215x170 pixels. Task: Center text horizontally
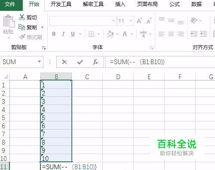pyautogui.click(x=171, y=34)
